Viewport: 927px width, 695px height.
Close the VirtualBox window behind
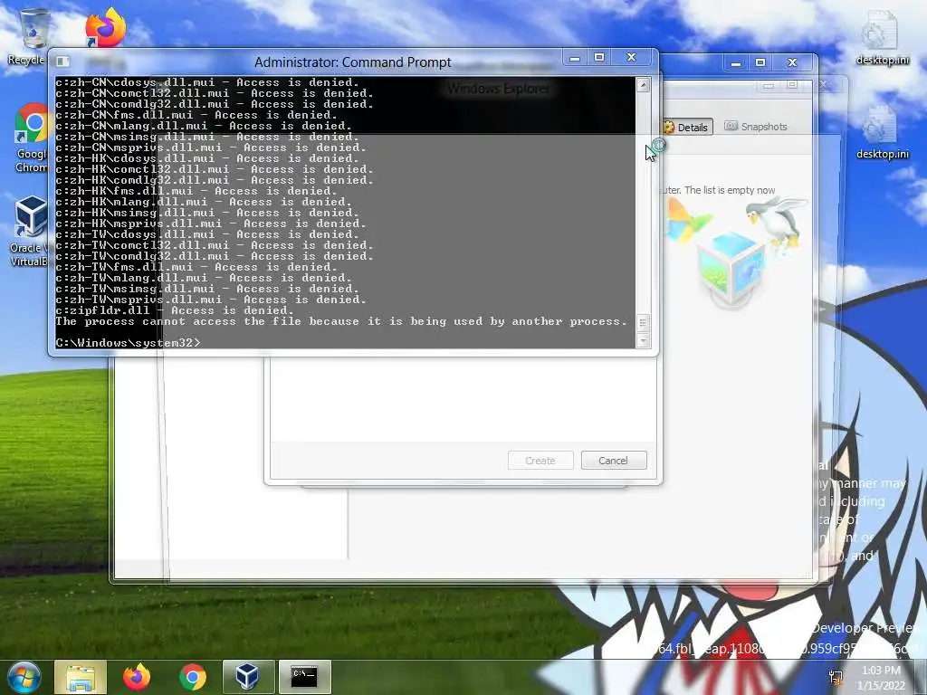click(x=793, y=62)
